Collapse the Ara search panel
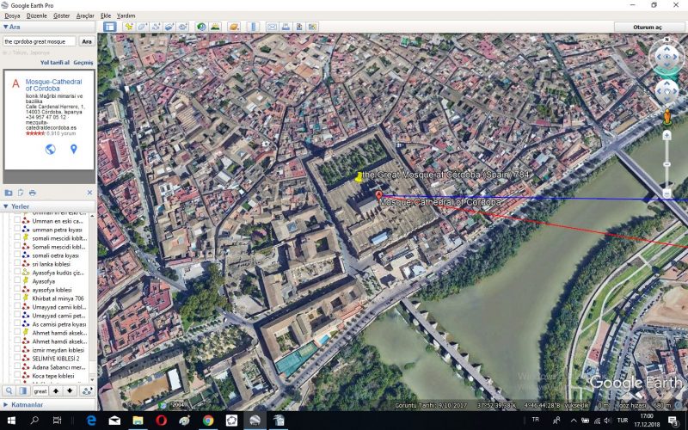Screen dimensions: 688x430 coord(6,27)
